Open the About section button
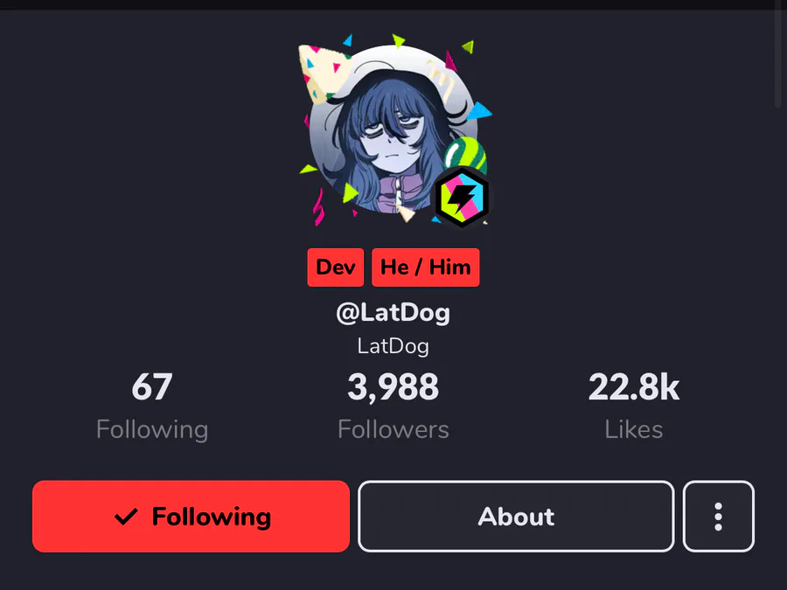This screenshot has height=590, width=787. click(516, 517)
